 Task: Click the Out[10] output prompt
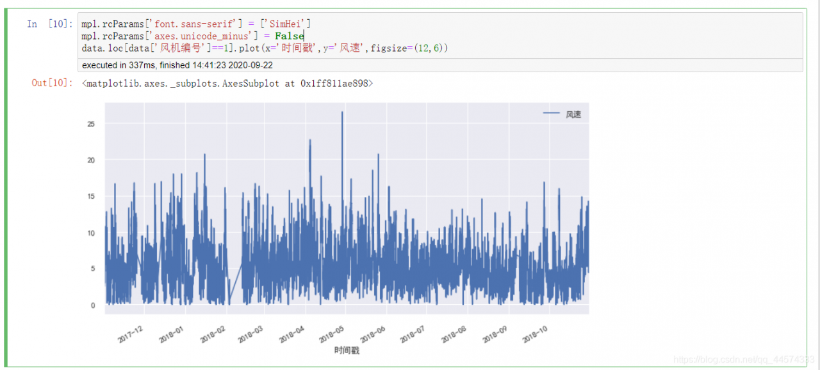pyautogui.click(x=53, y=83)
